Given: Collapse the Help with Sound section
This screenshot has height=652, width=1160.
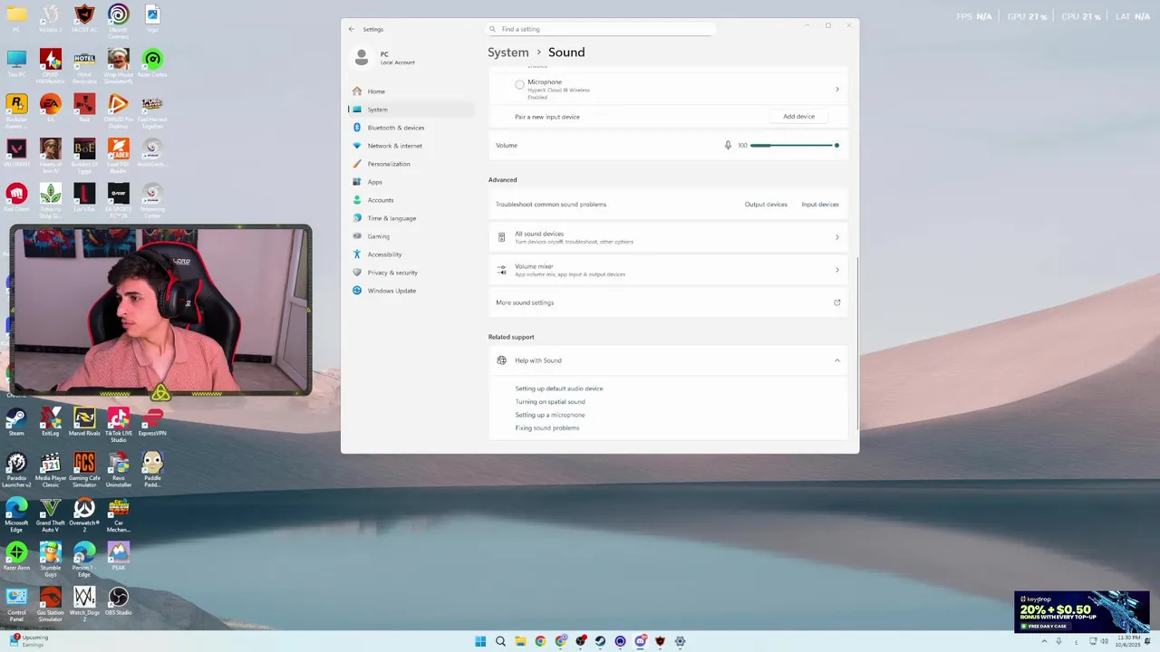Looking at the screenshot, I should pos(836,360).
